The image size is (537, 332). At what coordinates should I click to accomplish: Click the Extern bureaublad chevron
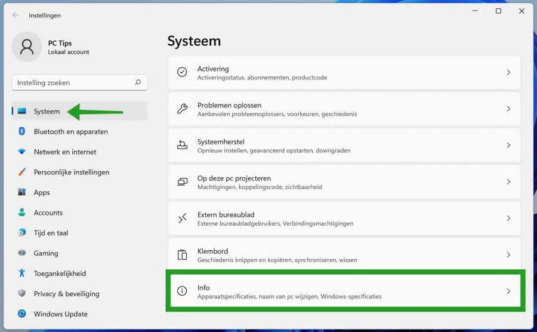(508, 219)
